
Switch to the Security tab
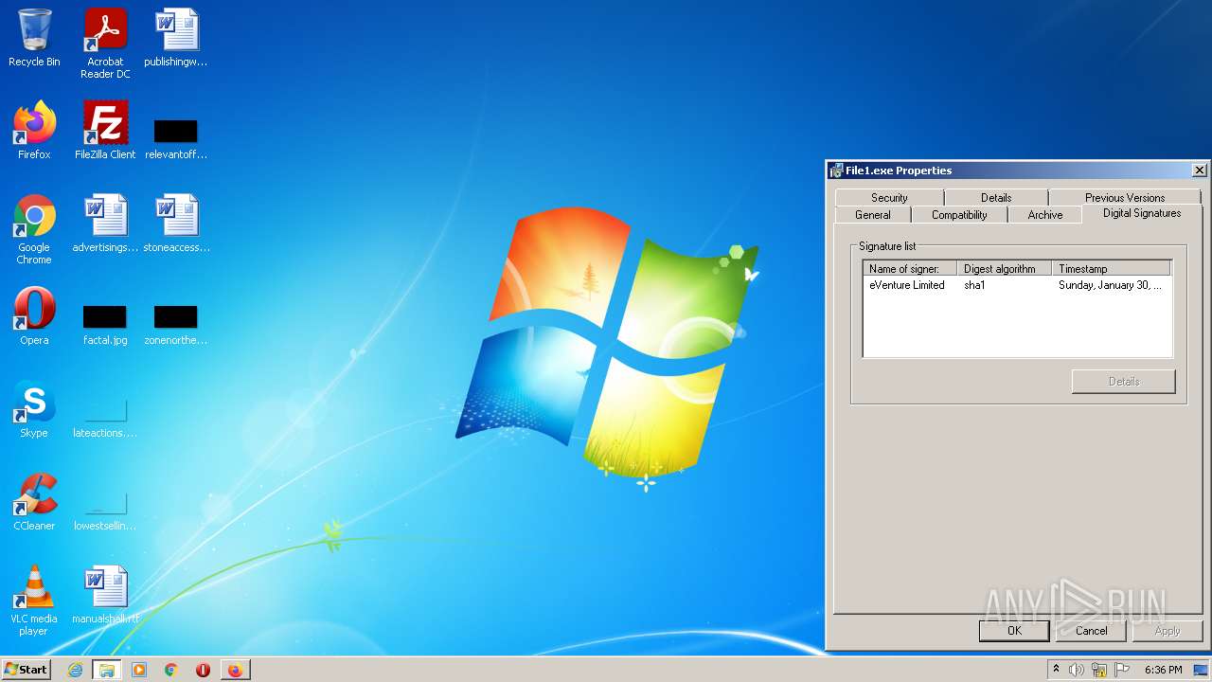(x=889, y=197)
